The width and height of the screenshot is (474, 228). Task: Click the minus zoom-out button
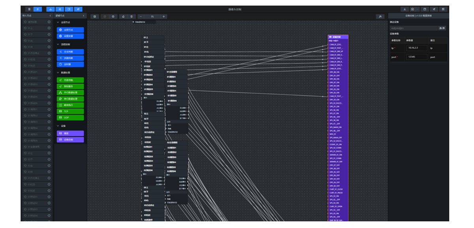tap(141, 17)
